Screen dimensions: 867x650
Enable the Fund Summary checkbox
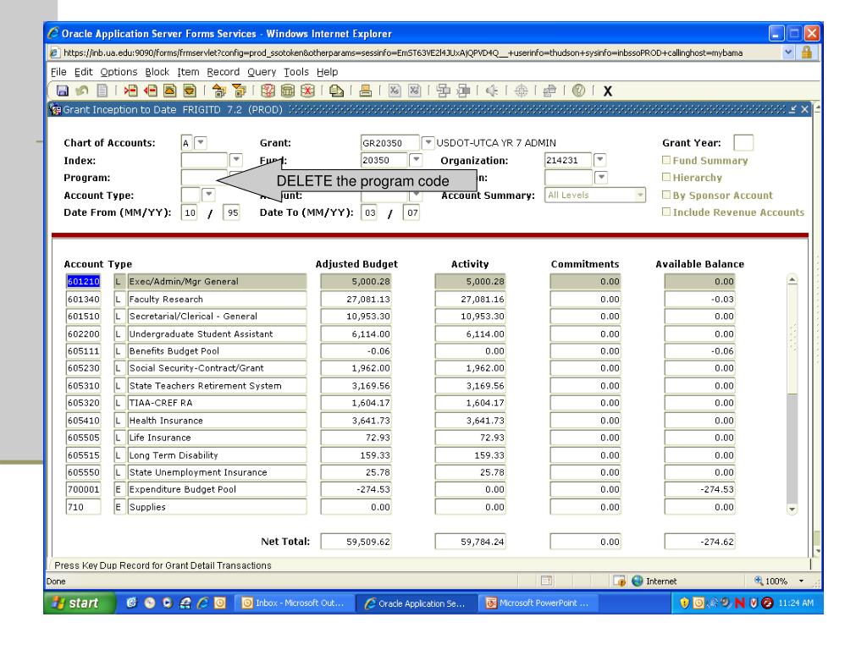[666, 160]
